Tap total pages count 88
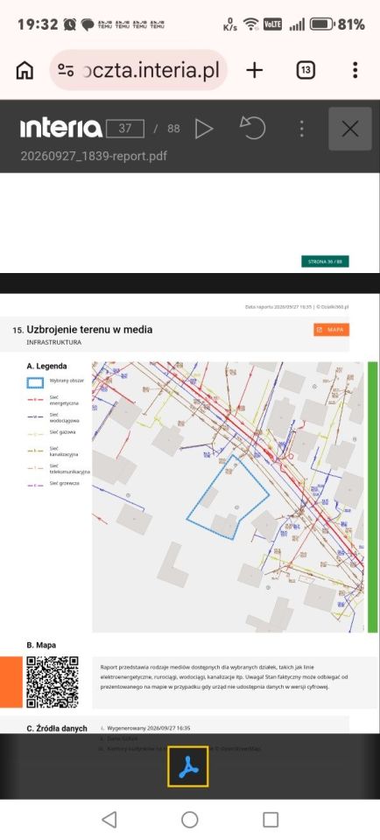The width and height of the screenshot is (380, 840). click(x=173, y=129)
